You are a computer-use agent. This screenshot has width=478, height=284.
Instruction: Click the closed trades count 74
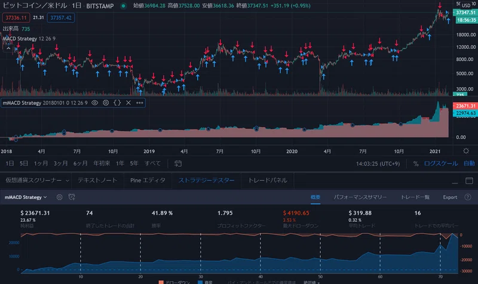point(89,213)
